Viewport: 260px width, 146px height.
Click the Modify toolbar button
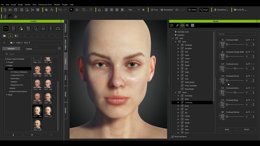[x=192, y=10]
